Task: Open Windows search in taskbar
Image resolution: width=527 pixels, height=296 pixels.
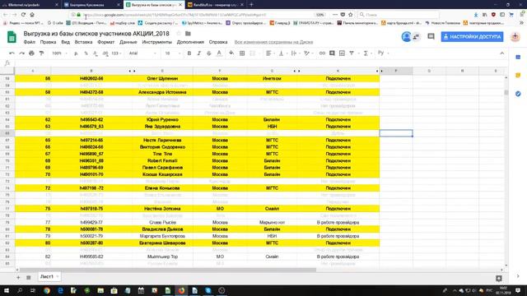Action: coord(20,290)
